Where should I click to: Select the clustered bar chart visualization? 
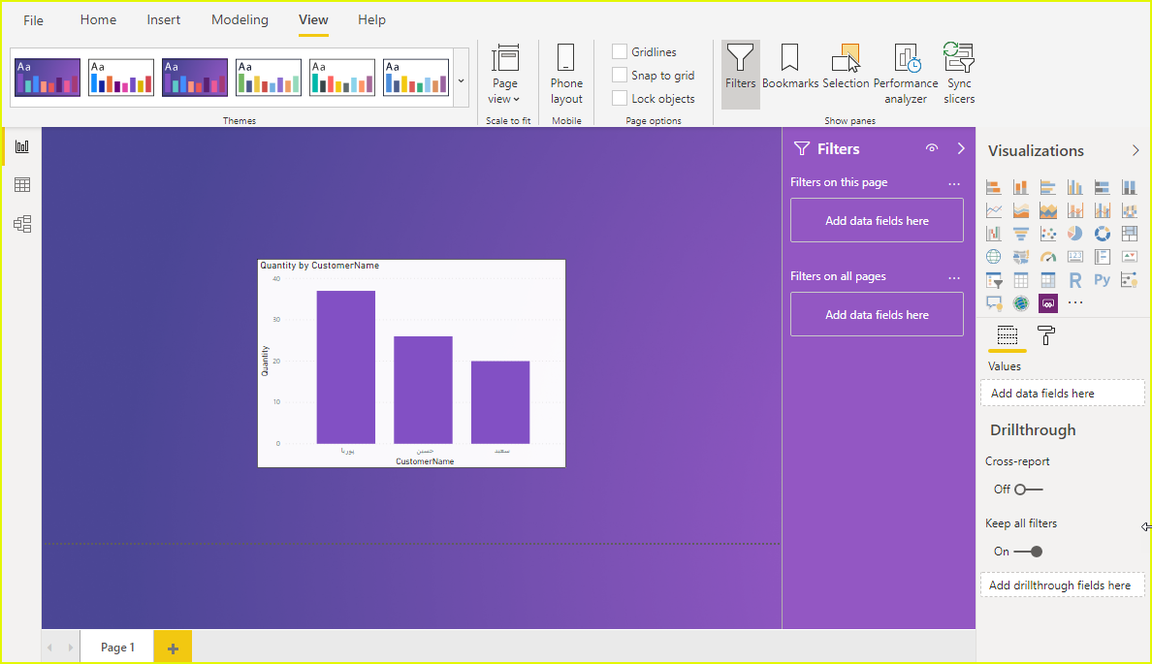tap(1047, 187)
